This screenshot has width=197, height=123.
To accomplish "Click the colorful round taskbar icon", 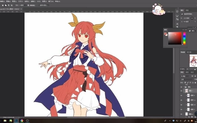I will pos(22,121).
